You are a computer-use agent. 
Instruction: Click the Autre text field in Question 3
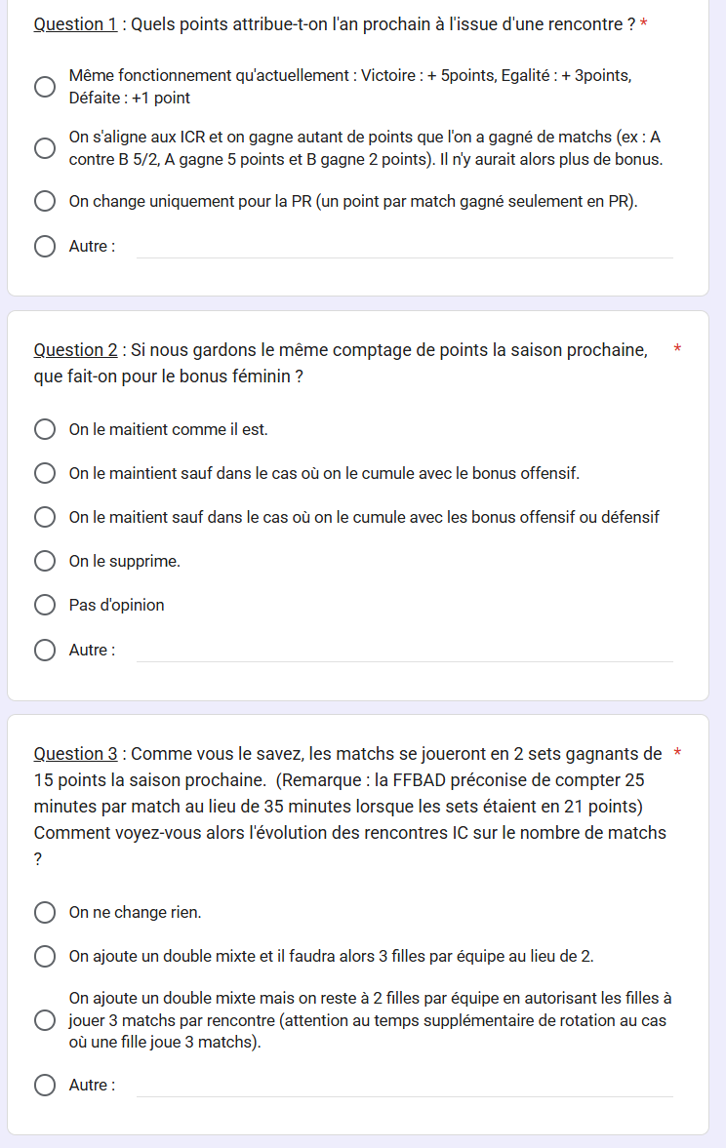pyautogui.click(x=404, y=1086)
